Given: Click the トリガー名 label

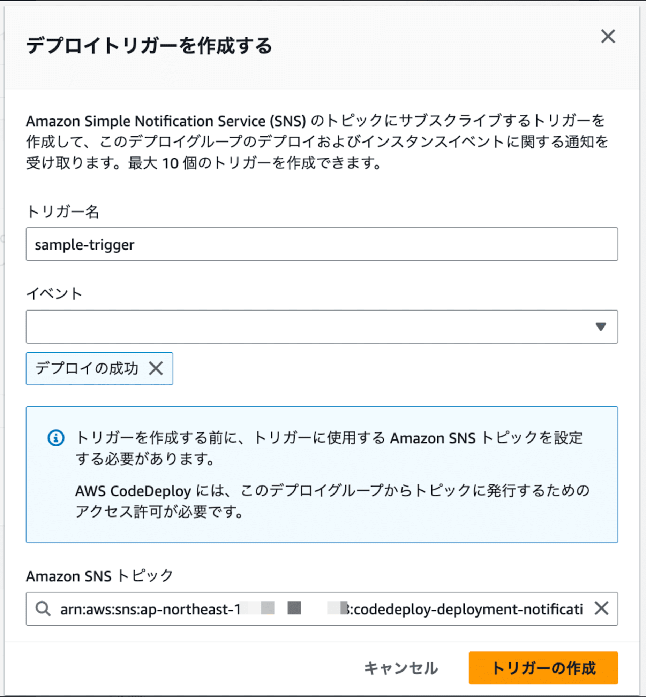Looking at the screenshot, I should click(63, 212).
